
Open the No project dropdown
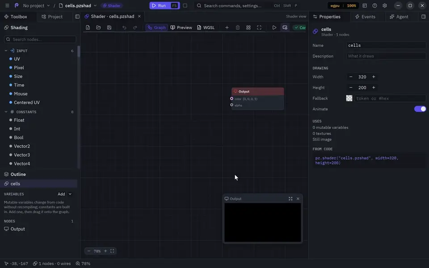point(36,5)
